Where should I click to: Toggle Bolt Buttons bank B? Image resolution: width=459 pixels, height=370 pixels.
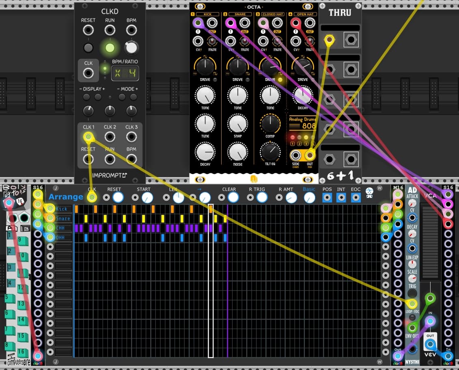(x=25, y=228)
